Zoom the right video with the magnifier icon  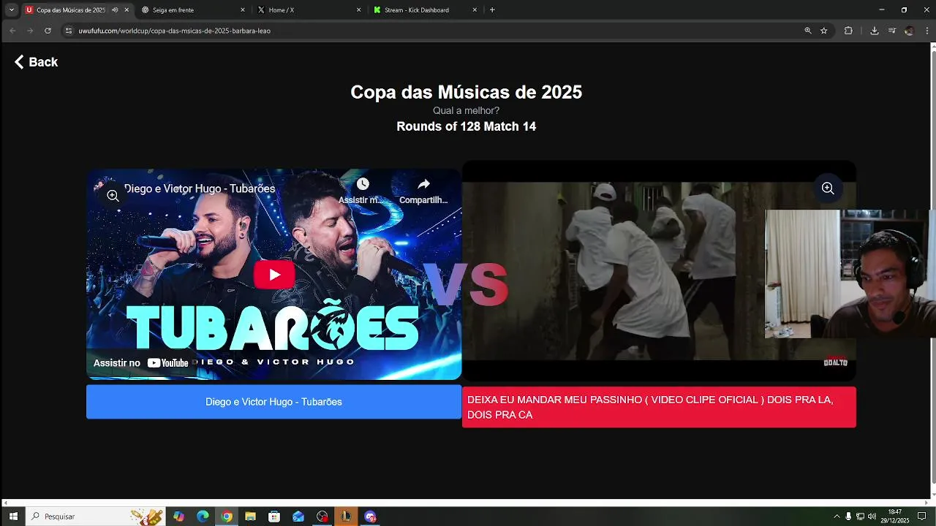(x=828, y=188)
